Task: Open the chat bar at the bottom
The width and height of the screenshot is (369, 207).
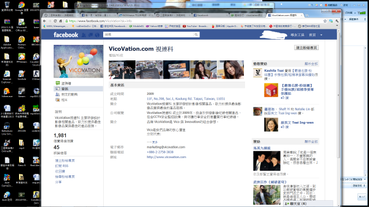Action: click(x=308, y=204)
